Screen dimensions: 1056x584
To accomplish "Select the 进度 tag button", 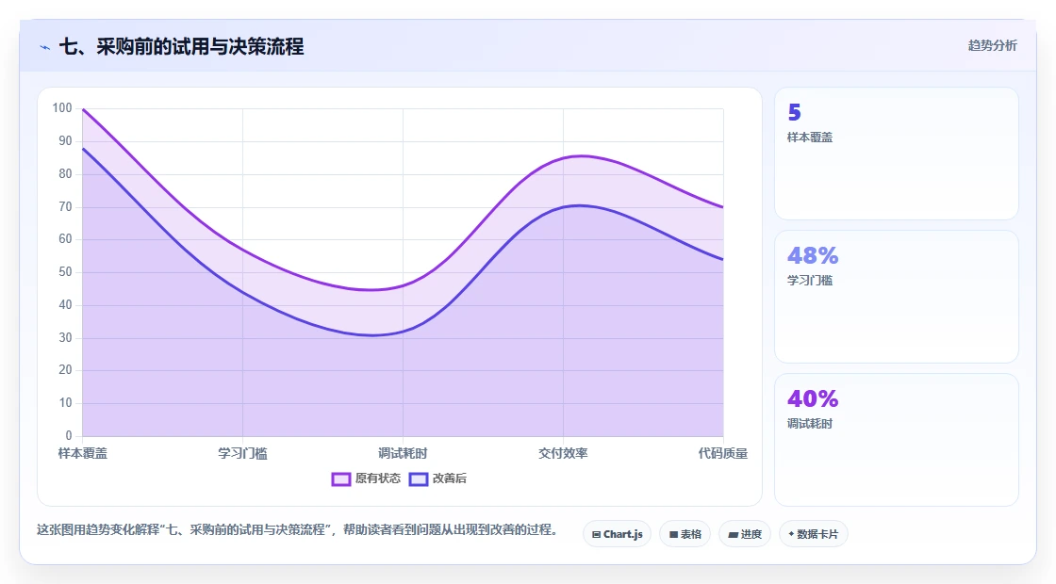I will (x=745, y=534).
